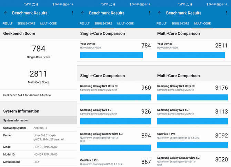Tap Geekbench 5.4.1 for Android AArch64 text

tap(27, 95)
